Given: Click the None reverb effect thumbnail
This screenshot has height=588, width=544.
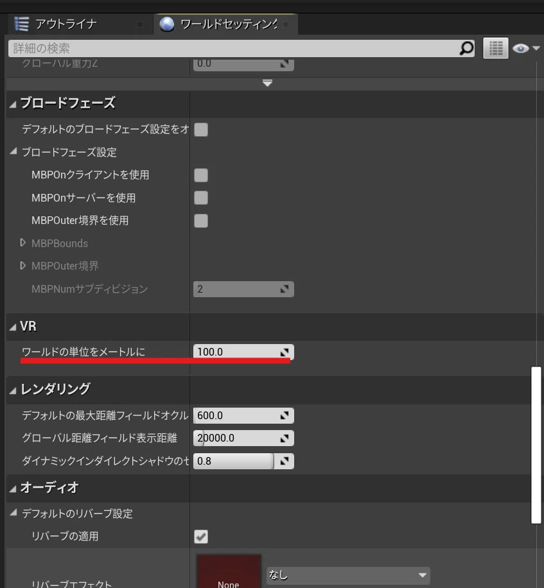Looking at the screenshot, I should click(229, 571).
